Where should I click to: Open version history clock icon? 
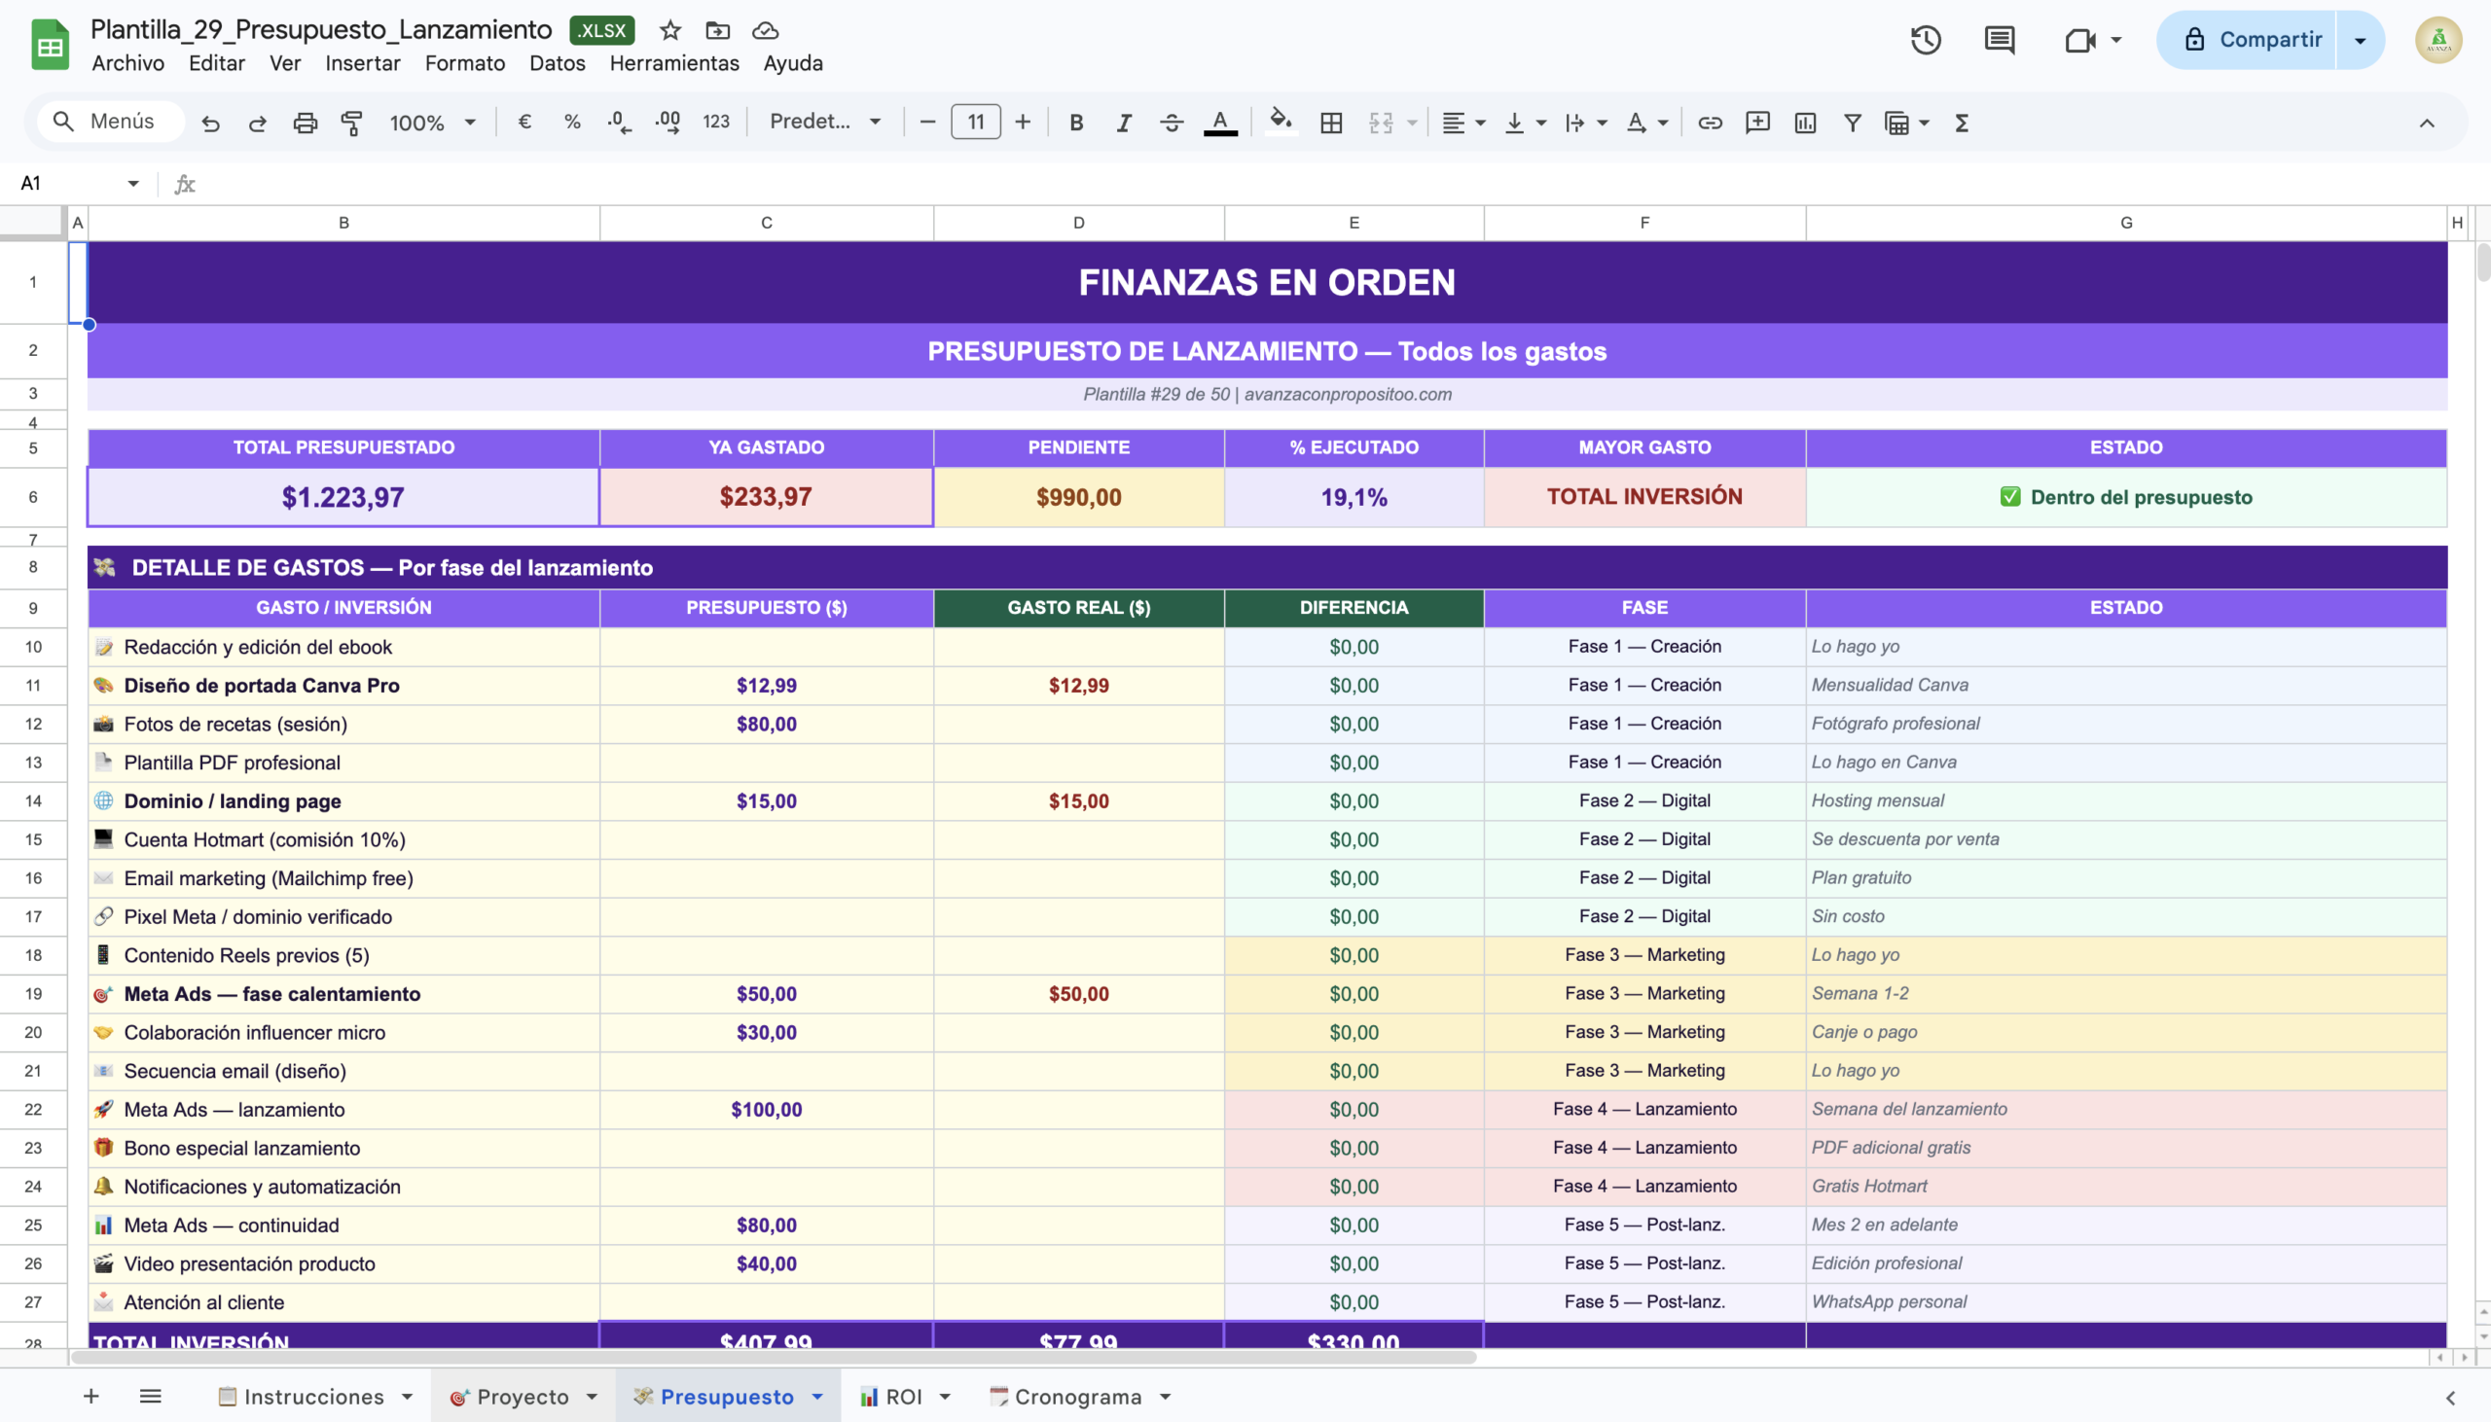[1926, 40]
